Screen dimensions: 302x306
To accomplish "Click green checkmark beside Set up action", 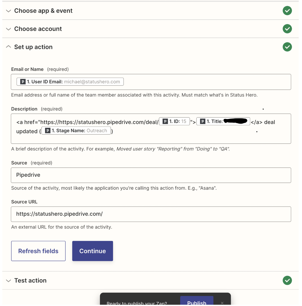I will (287, 47).
